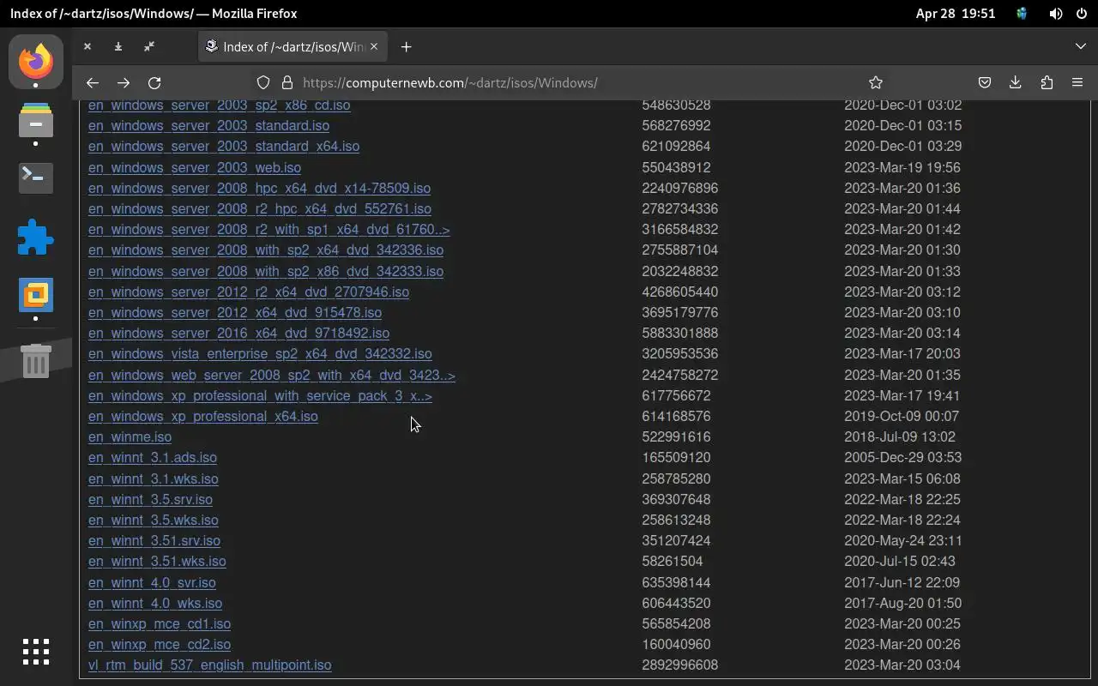Open en_windows_vista_enterprise_sp2 iso link

tap(260, 353)
